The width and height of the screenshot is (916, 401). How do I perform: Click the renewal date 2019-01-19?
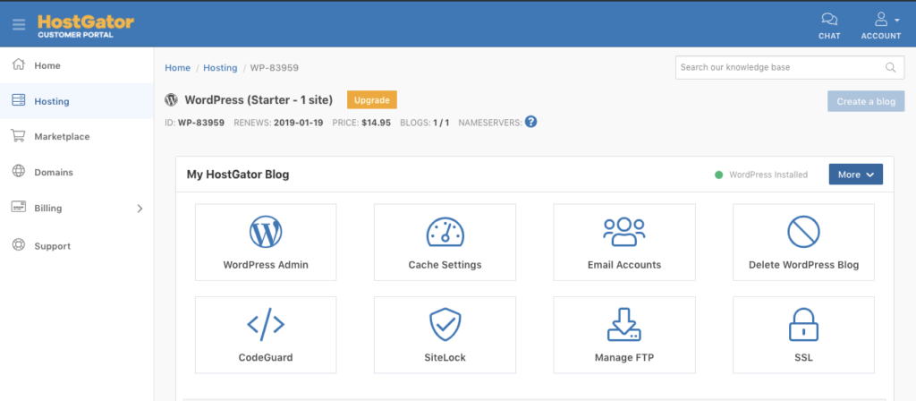click(x=299, y=123)
